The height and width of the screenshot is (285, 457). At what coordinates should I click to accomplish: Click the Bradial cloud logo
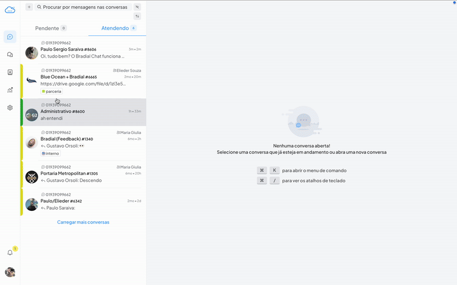point(10,9)
